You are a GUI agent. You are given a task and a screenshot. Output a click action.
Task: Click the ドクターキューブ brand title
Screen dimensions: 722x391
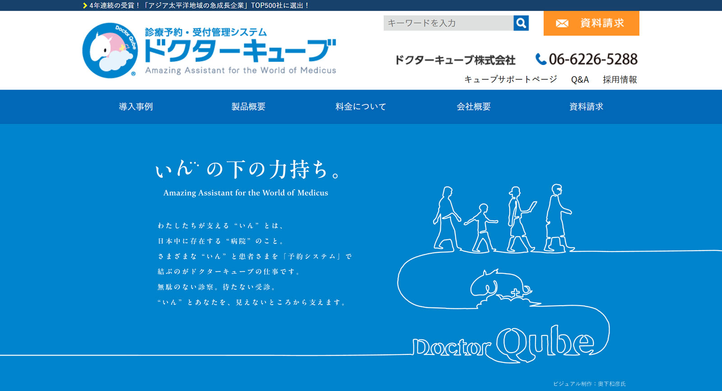(241, 51)
